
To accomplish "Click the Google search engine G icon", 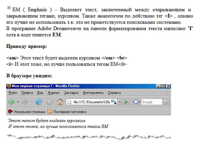I will 135,102.
